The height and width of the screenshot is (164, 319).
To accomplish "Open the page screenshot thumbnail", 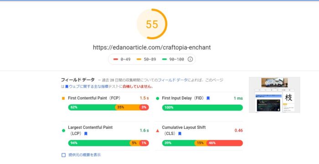I will 274,95.
